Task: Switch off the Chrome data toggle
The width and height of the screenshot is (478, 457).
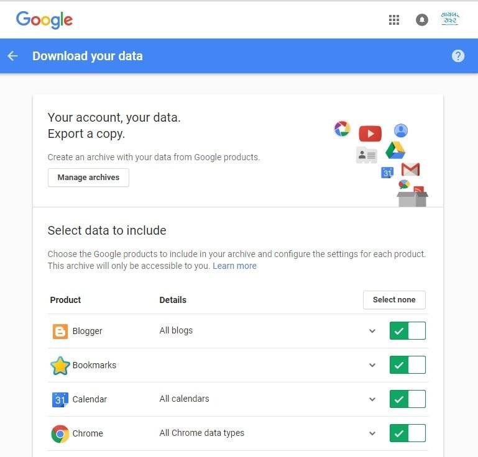Action: (x=407, y=433)
